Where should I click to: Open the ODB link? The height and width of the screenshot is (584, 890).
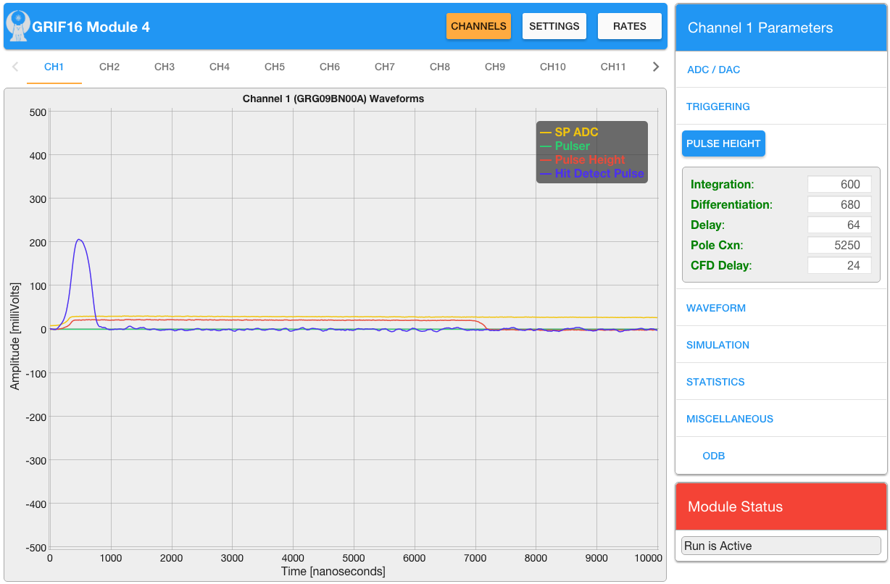pos(713,456)
